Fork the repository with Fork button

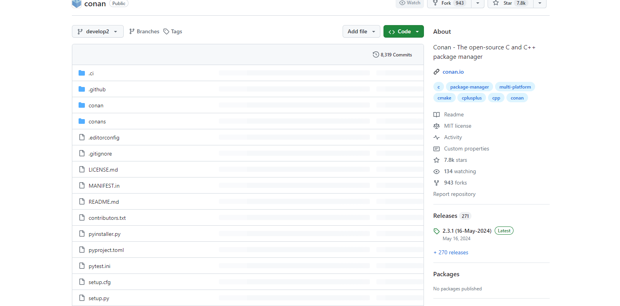[x=449, y=3]
